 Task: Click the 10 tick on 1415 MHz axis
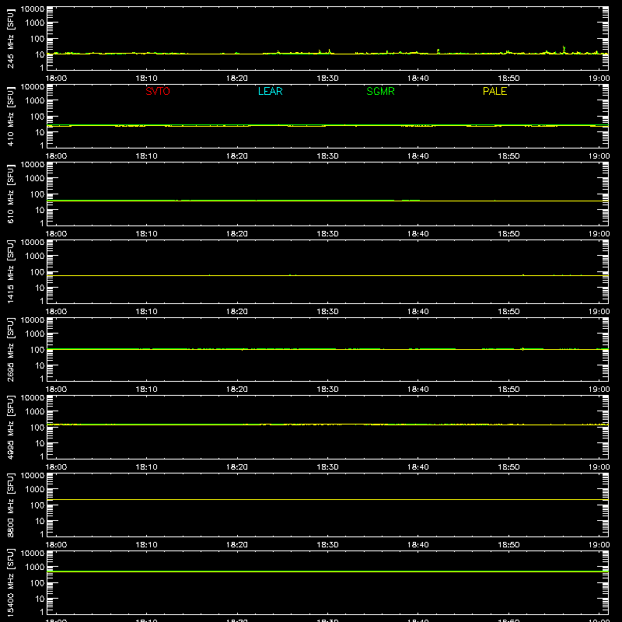point(40,288)
